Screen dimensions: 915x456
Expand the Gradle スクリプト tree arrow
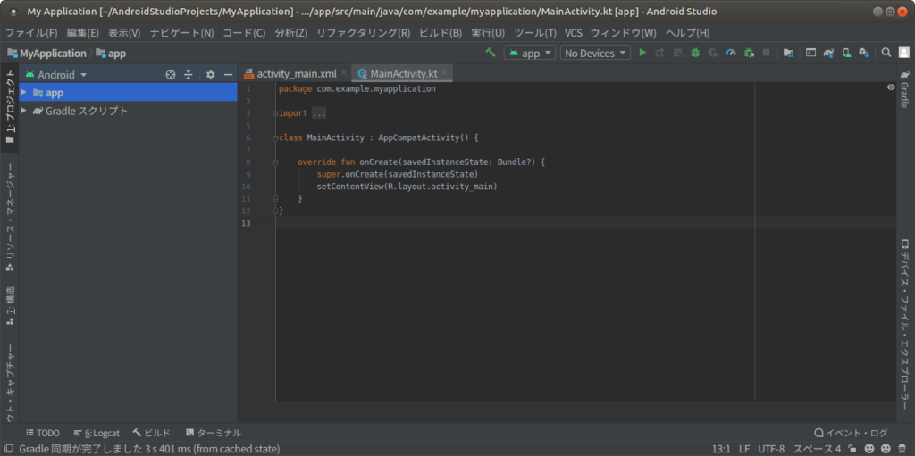tap(23, 111)
